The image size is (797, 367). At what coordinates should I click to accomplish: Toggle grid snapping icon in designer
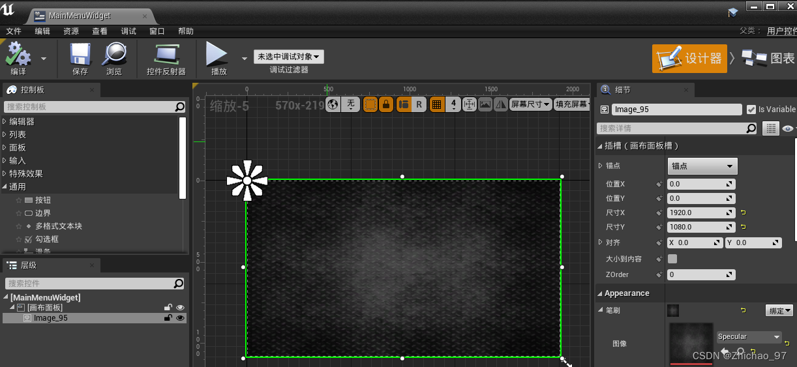pyautogui.click(x=437, y=104)
